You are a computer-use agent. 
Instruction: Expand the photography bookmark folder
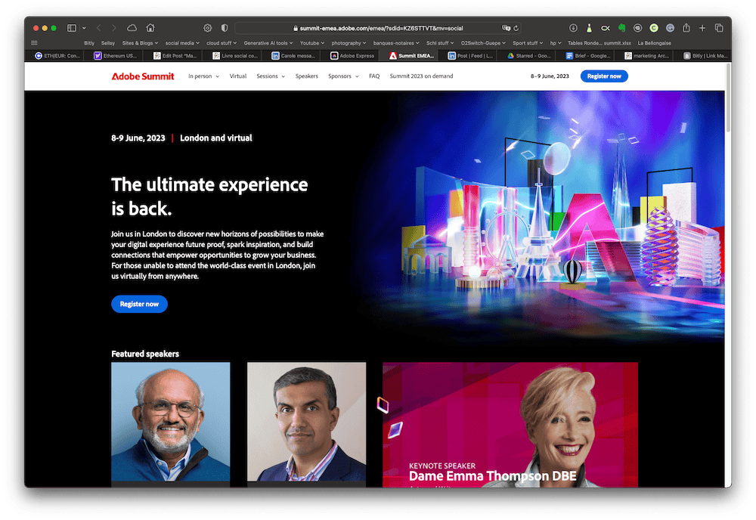click(349, 43)
